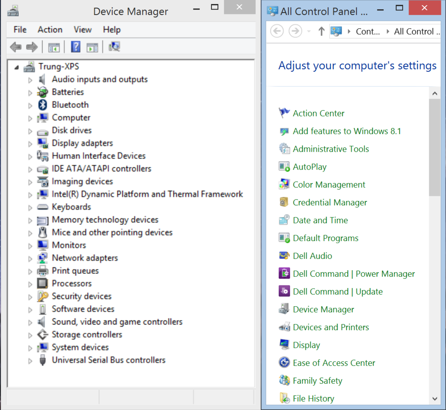Click the Family Safety icon
This screenshot has height=410, width=446.
click(284, 380)
